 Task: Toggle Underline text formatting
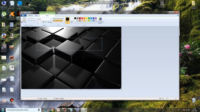pyautogui.click(x=48, y=22)
